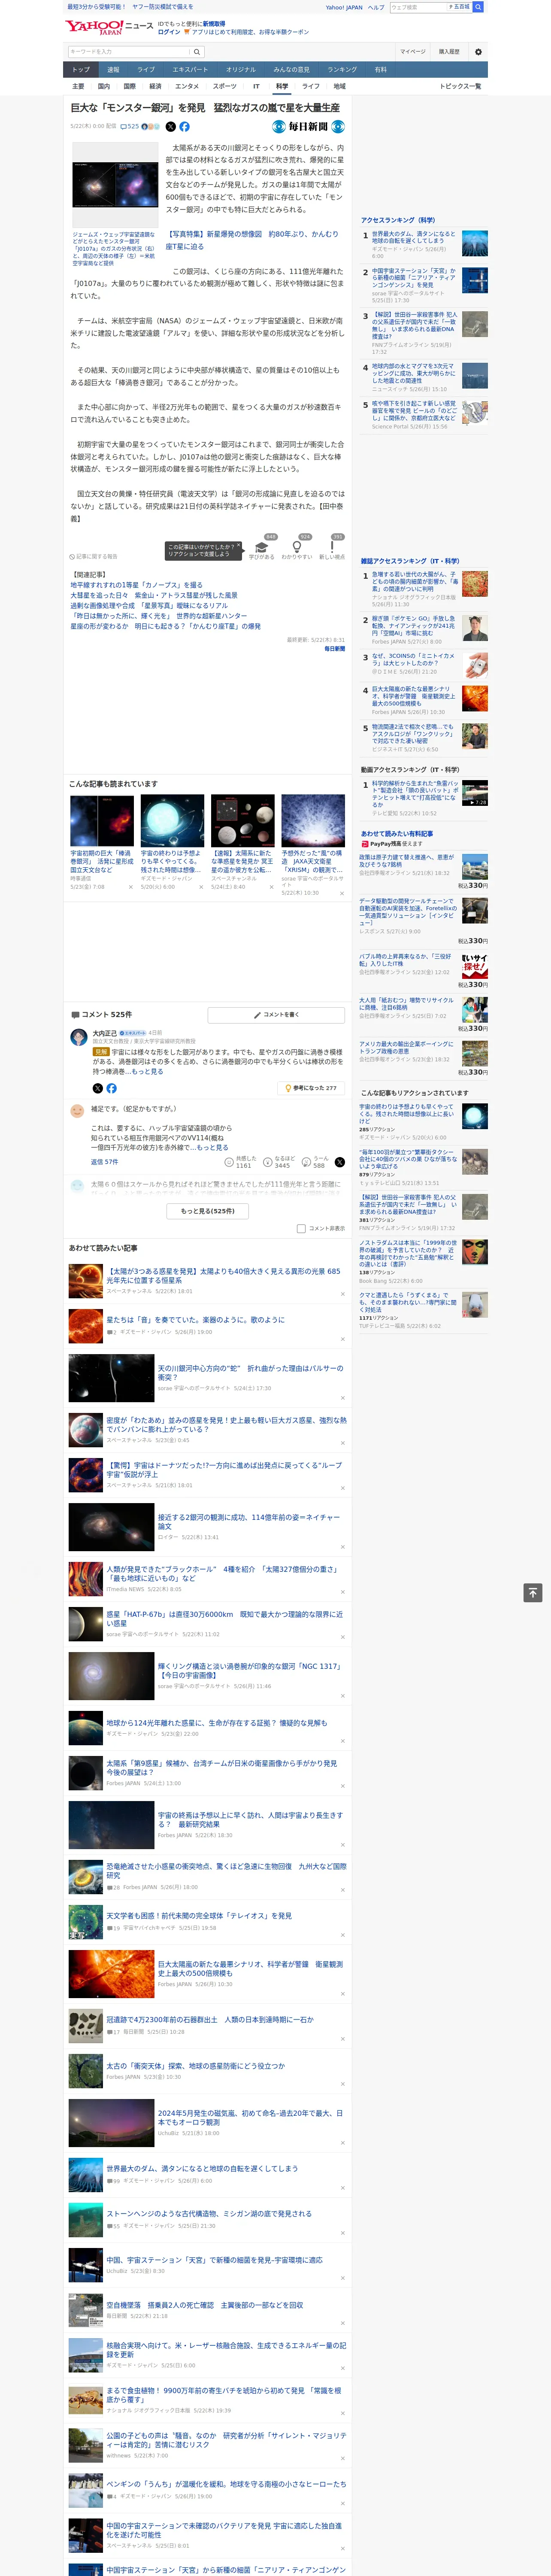Share article on Facebook below headline
Viewport: 551px width, 2576px height.
click(x=184, y=127)
